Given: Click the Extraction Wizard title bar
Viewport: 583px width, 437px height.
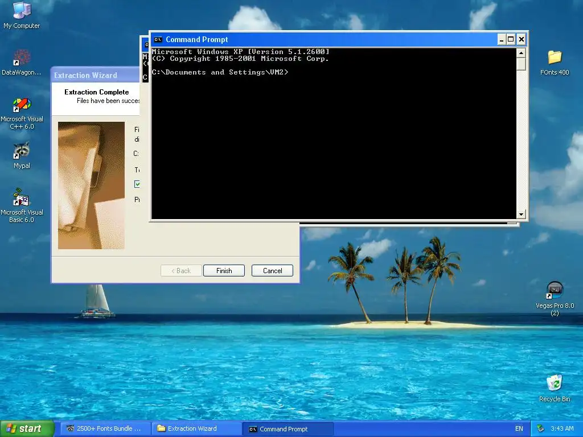Looking at the screenshot, I should pyautogui.click(x=95, y=75).
